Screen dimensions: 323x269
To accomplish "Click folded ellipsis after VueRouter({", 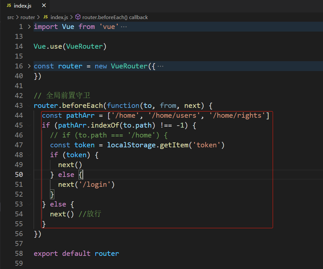I will pos(160,66).
